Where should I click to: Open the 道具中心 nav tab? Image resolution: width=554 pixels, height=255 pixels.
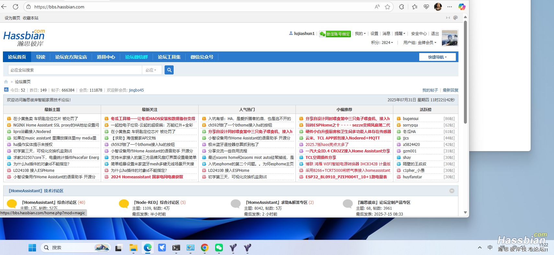point(106,57)
